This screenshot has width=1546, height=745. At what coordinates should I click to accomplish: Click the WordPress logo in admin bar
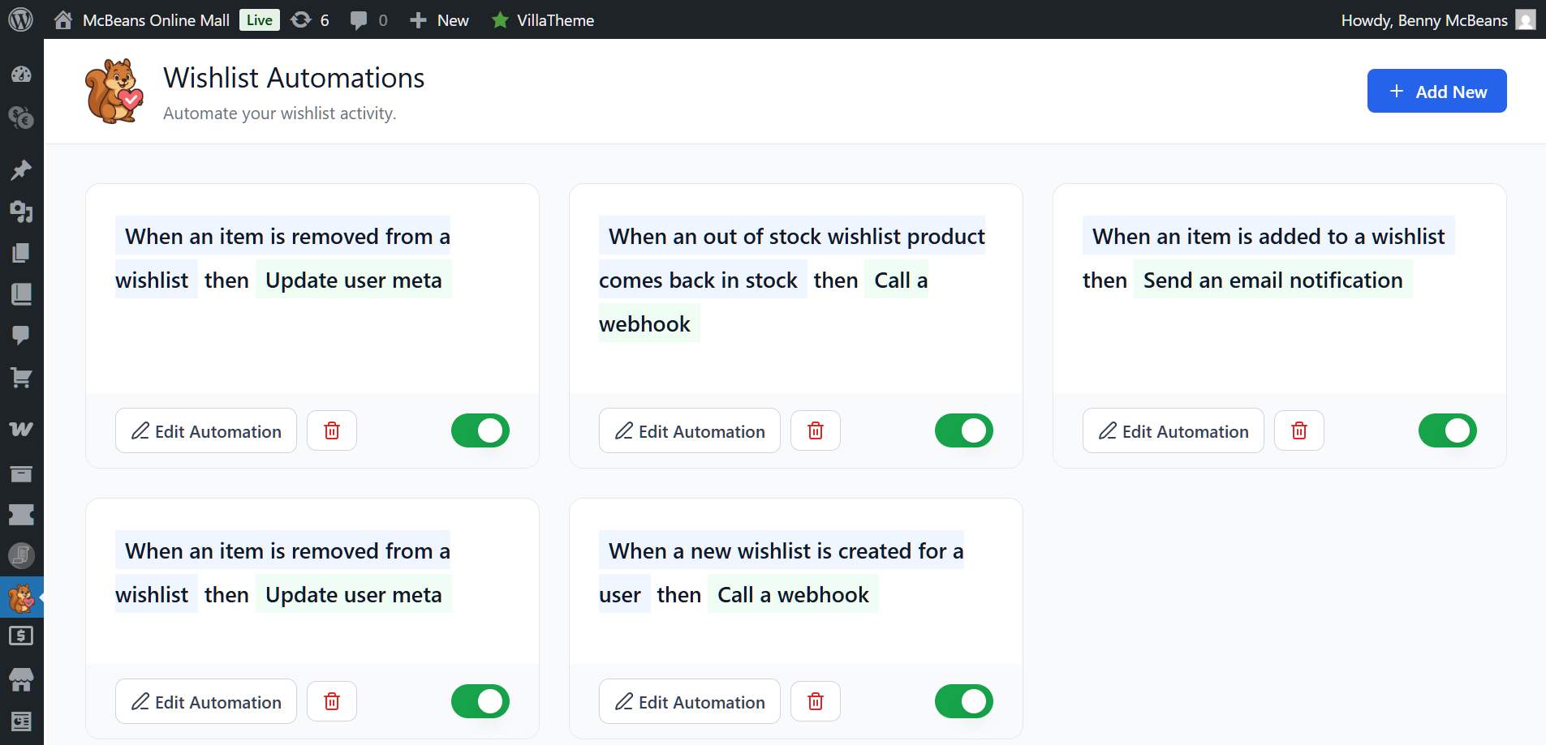(x=21, y=19)
